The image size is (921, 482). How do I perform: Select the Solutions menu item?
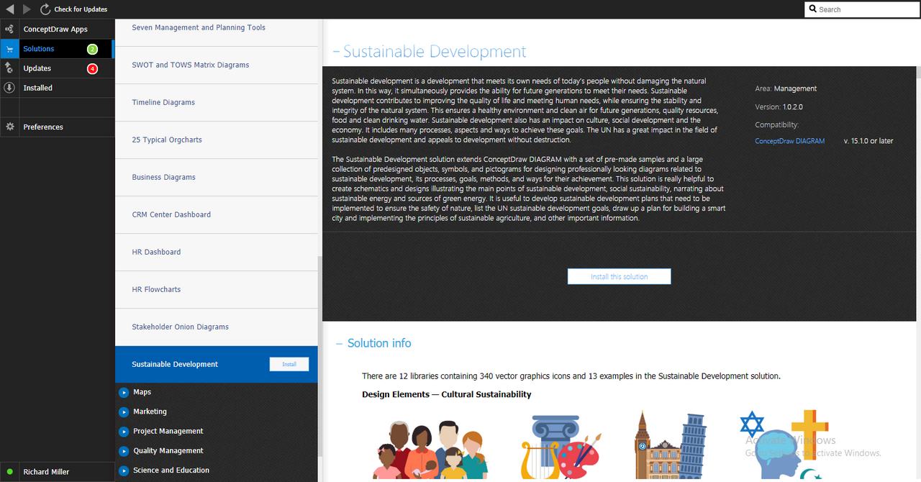pyautogui.click(x=57, y=49)
